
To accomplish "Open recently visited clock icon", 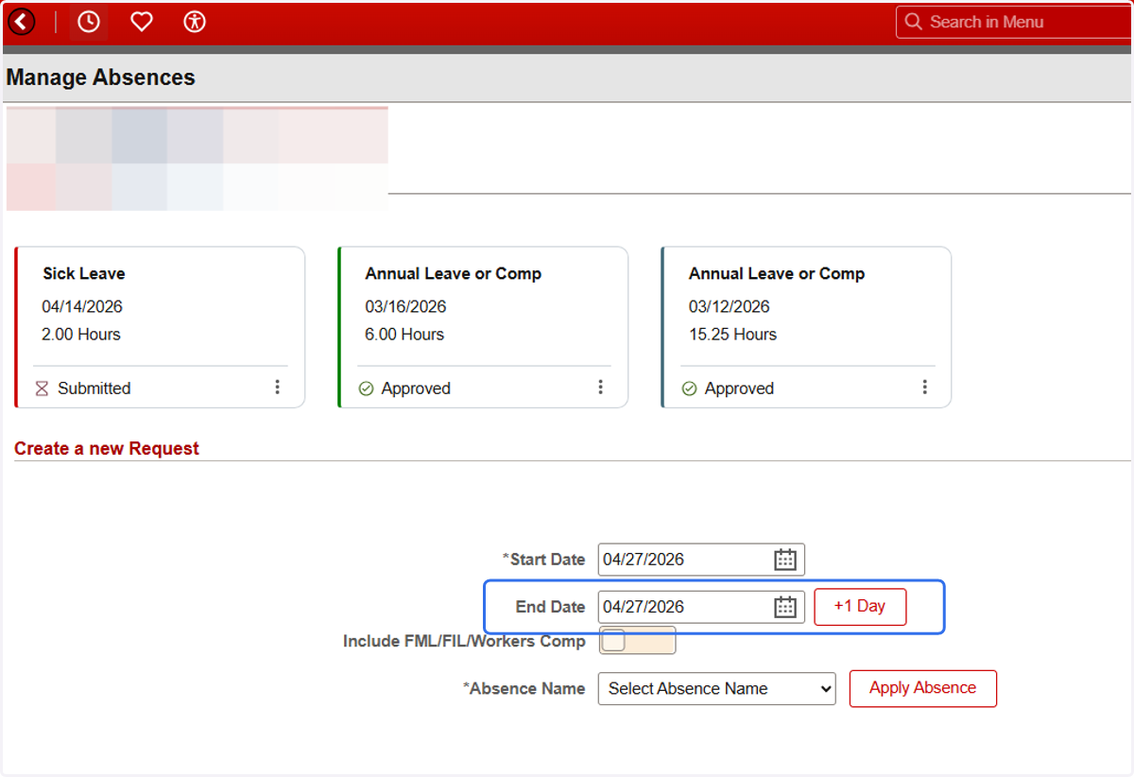I will 89,22.
